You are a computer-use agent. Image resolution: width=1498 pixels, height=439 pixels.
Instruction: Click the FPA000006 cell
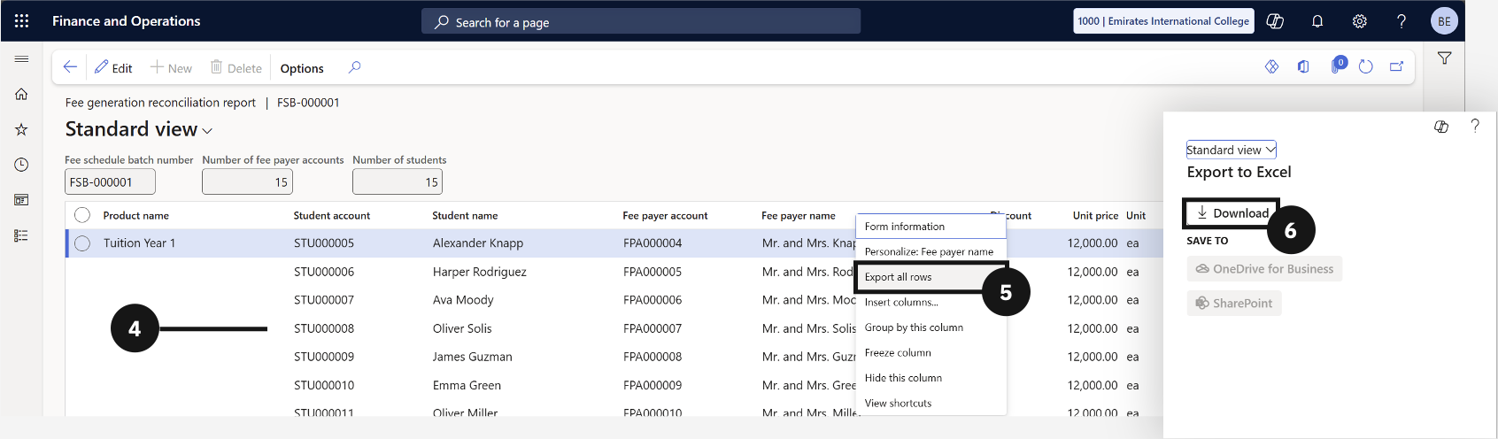(652, 300)
